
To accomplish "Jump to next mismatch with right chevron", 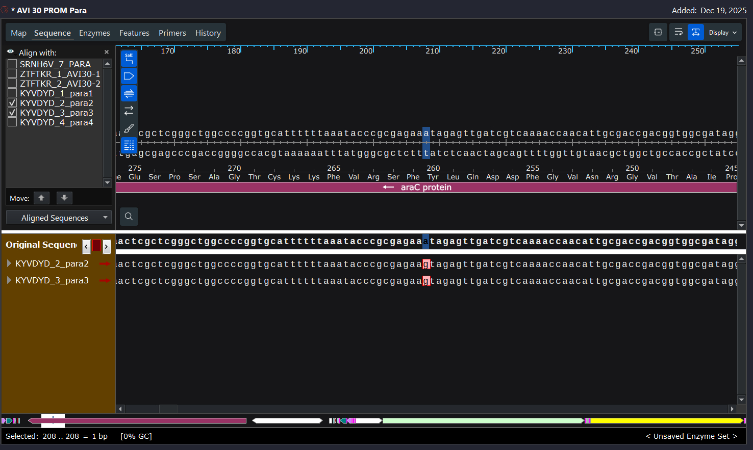I will 106,247.
